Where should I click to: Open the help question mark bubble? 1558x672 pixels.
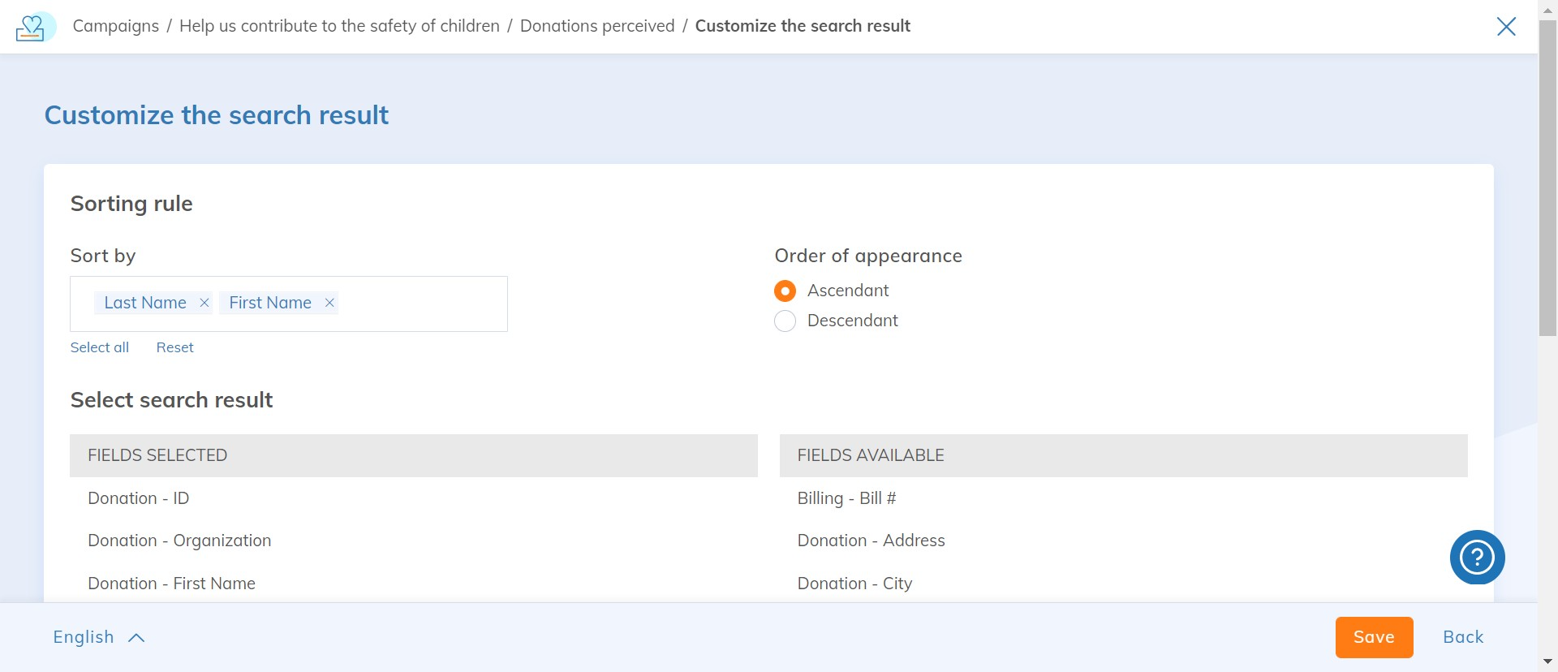pyautogui.click(x=1477, y=558)
